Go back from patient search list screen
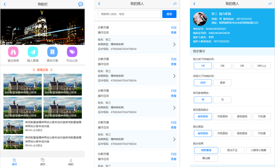The width and height of the screenshot is (275, 167). point(99,4)
